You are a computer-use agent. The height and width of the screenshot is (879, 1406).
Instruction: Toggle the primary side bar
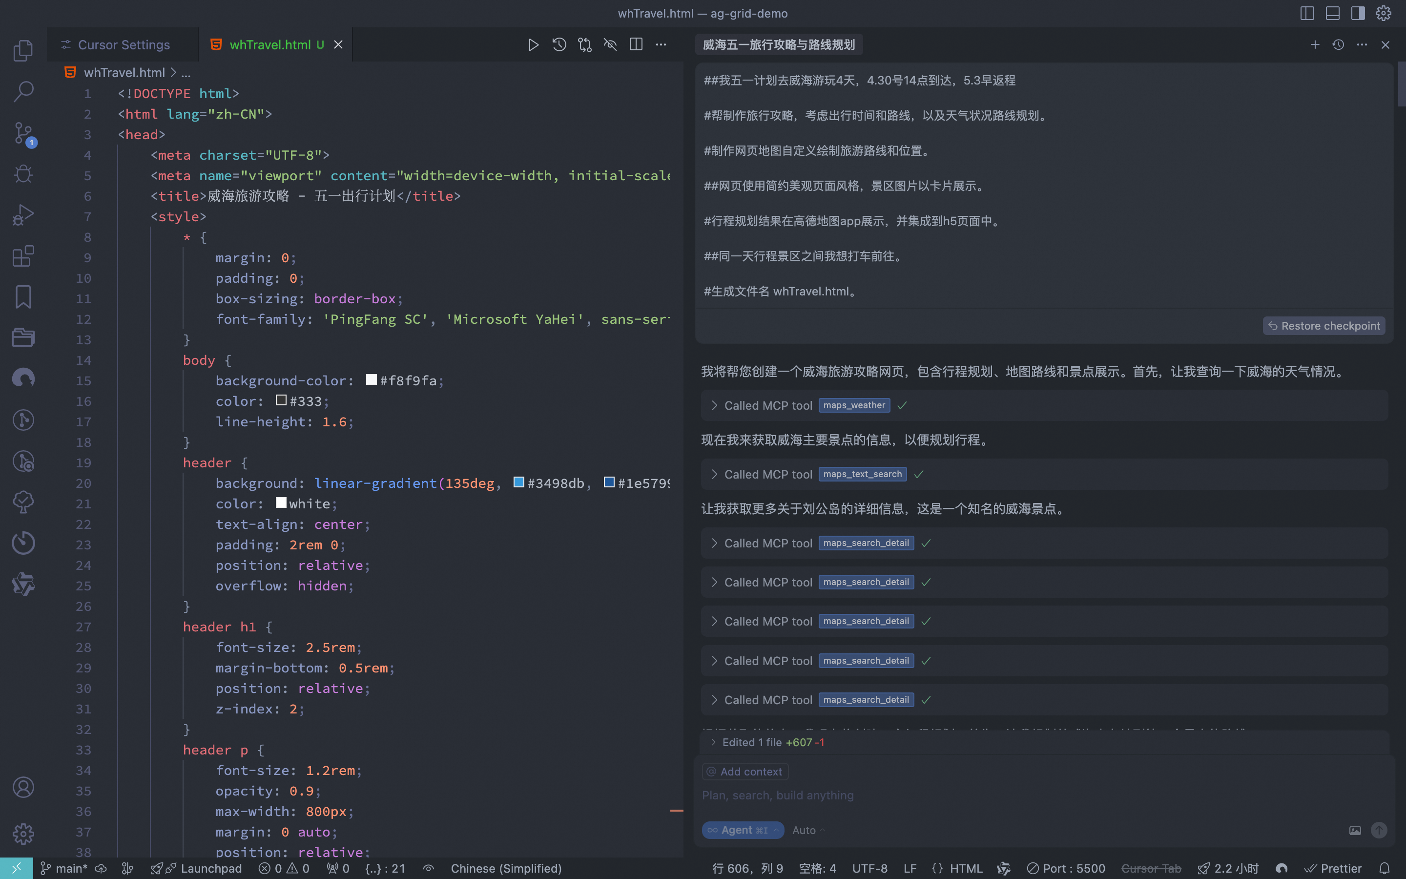1307,13
